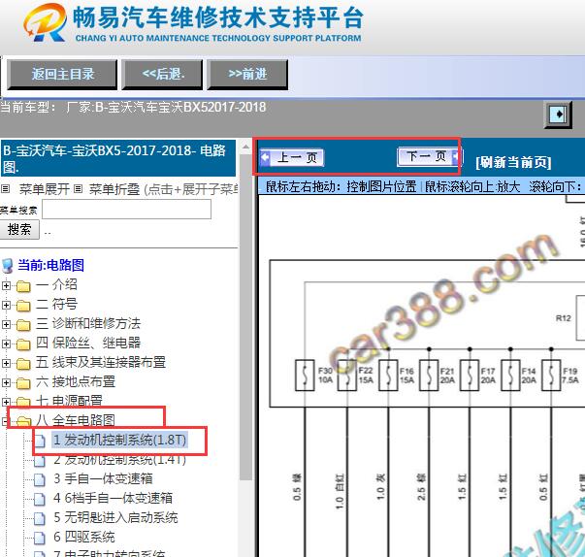Click page icon of 5 无钥匙进入启动系统

[39, 518]
